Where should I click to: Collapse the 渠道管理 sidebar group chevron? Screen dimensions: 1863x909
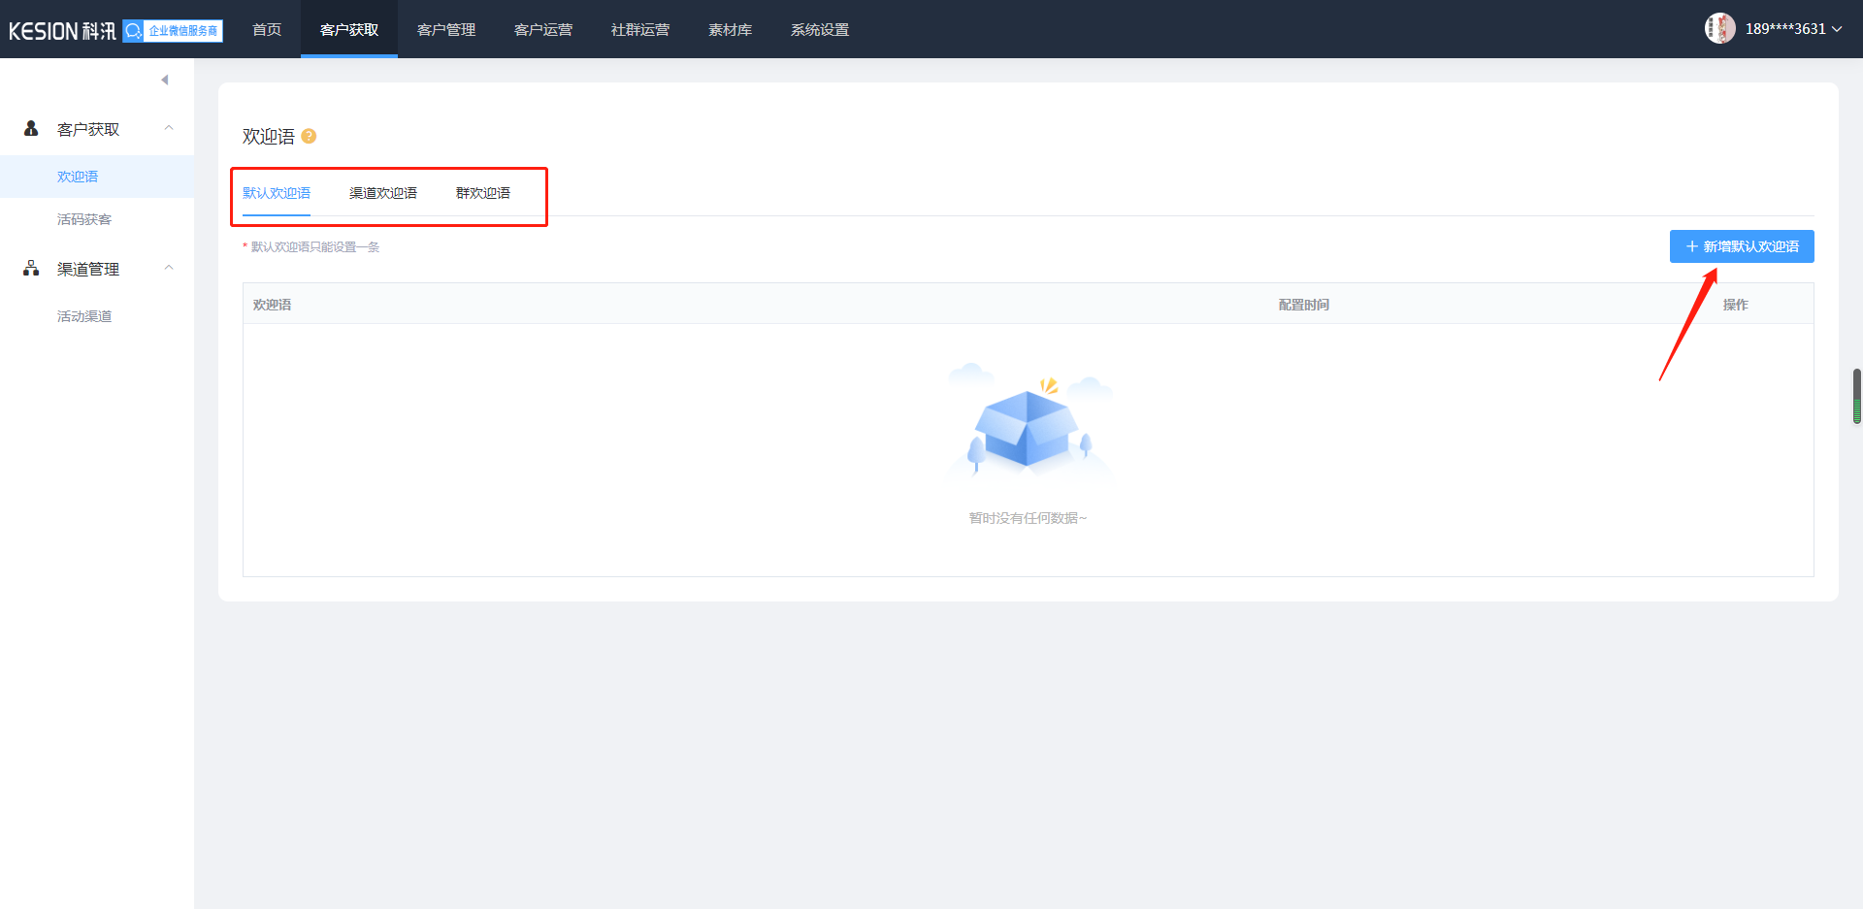point(169,268)
